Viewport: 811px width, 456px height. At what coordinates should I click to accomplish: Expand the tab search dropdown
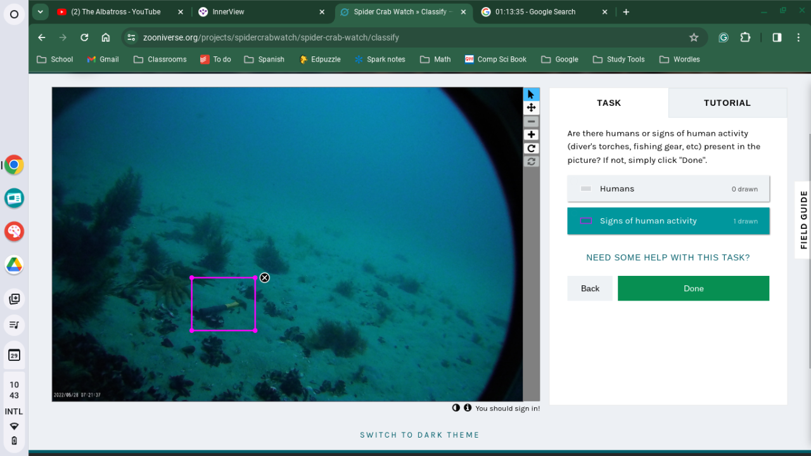[40, 11]
